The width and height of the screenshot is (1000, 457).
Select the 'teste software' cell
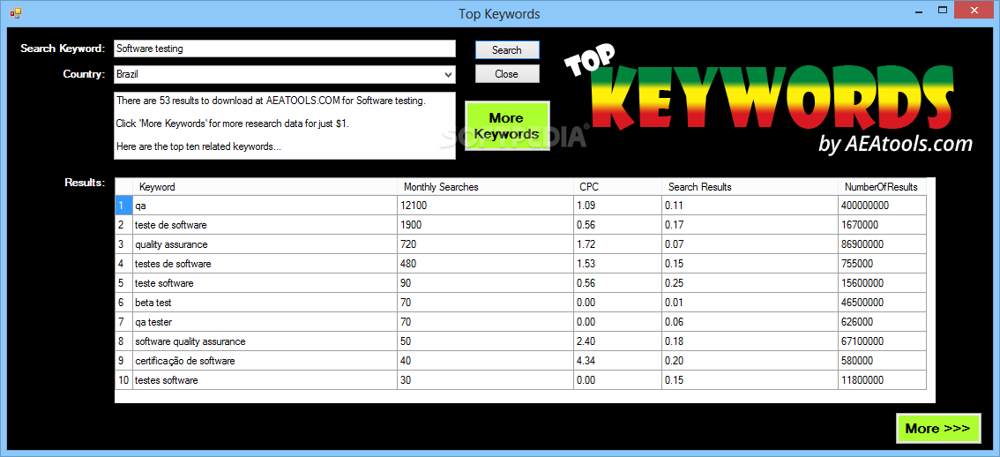tap(265, 283)
